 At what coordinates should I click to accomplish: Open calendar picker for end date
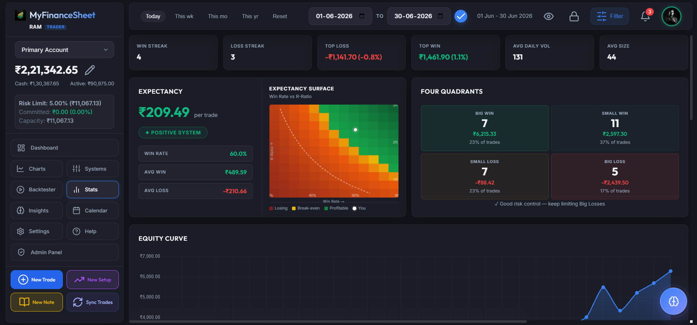click(x=440, y=16)
